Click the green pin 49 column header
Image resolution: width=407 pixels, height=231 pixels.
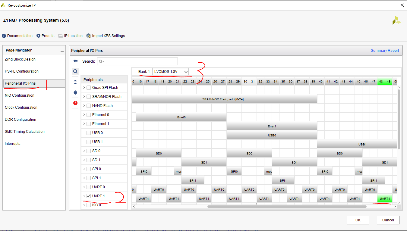point(389,82)
